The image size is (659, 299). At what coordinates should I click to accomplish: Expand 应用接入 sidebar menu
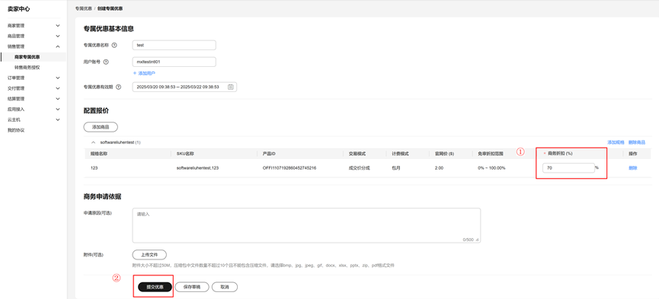coord(58,110)
